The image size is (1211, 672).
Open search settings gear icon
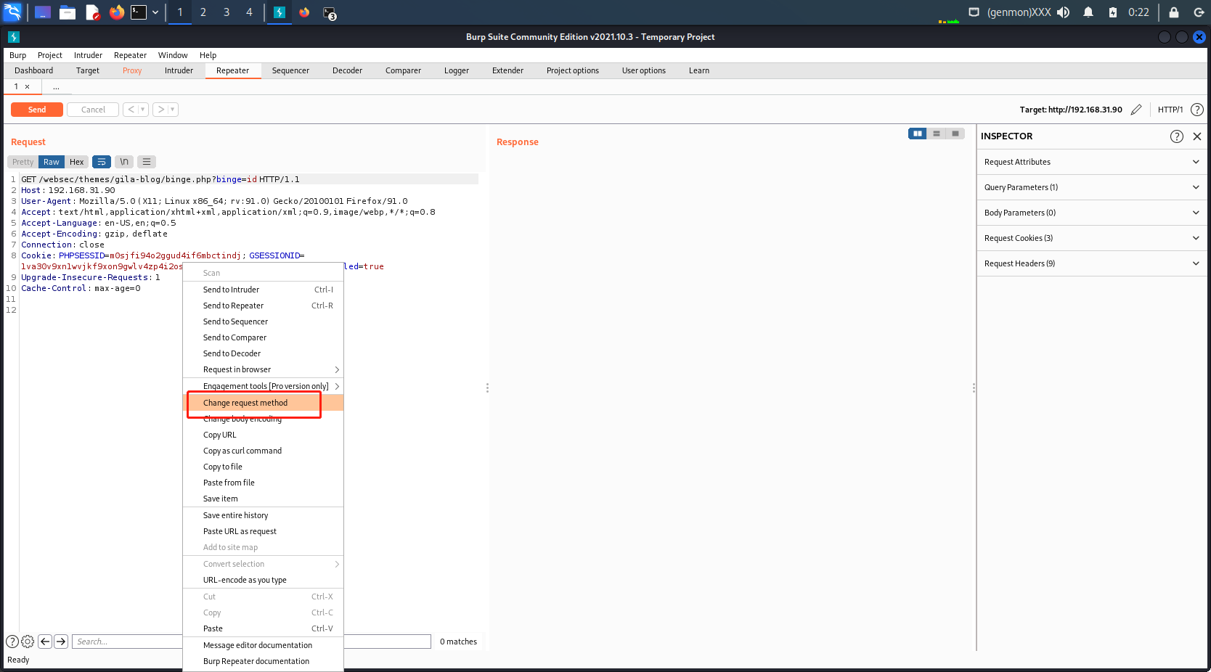(x=28, y=642)
